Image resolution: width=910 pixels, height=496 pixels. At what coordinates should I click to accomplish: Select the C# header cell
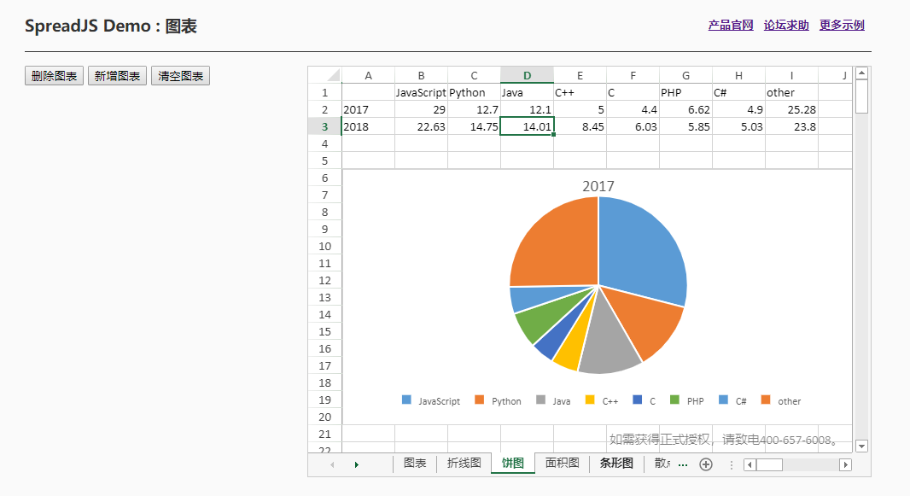tap(738, 92)
